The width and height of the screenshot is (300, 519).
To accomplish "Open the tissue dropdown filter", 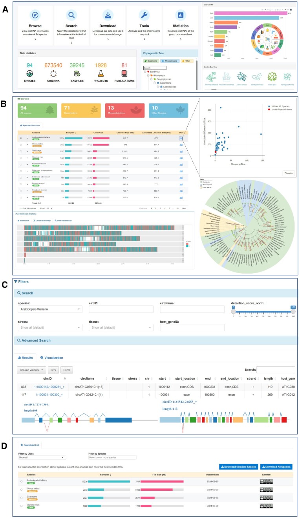I will pos(121,327).
